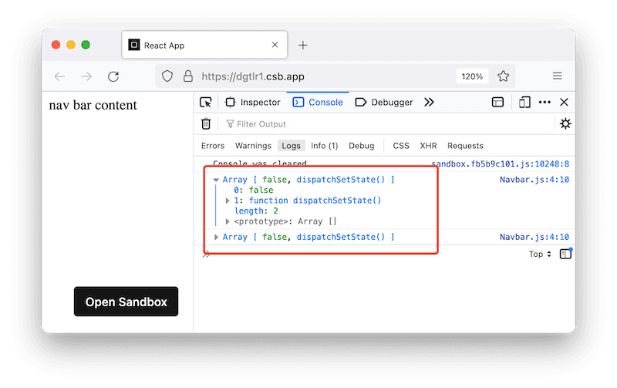Switch to the Debugger tab
The image size is (617, 388).
[384, 102]
